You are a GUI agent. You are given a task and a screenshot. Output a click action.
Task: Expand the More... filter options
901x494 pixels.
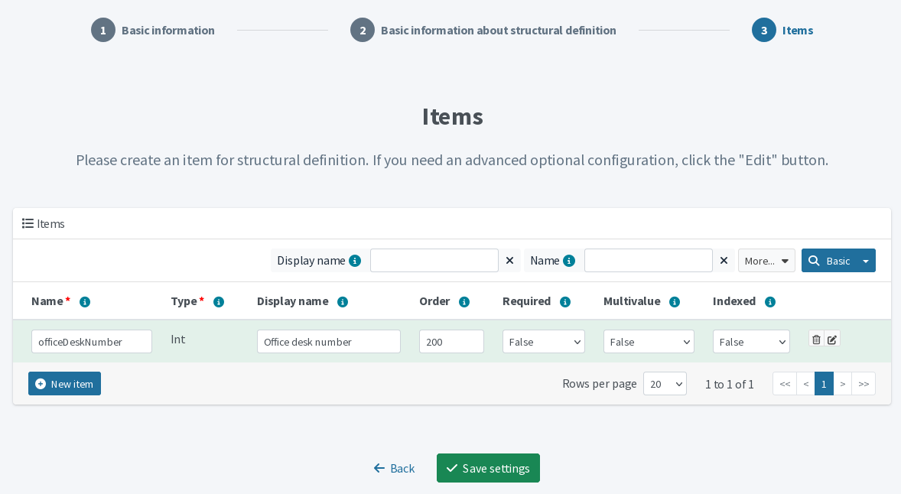pyautogui.click(x=766, y=260)
